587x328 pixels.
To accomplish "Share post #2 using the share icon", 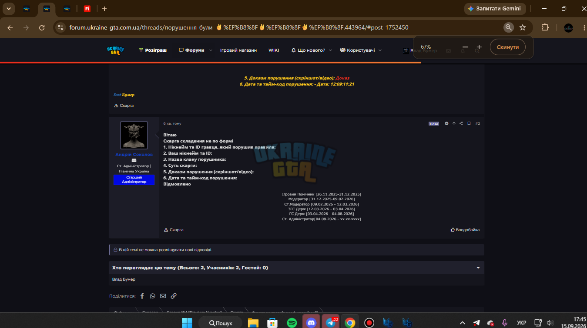I will (x=461, y=124).
